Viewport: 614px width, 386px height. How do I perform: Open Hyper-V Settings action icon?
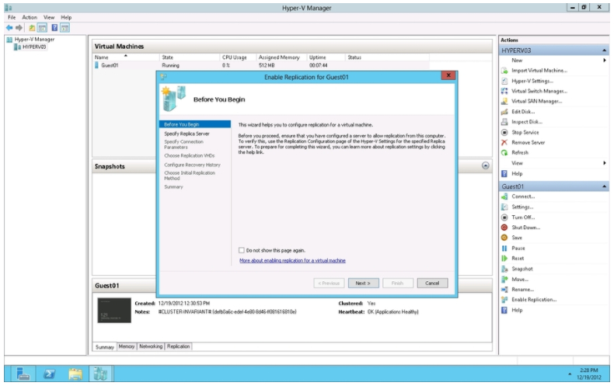coord(504,81)
